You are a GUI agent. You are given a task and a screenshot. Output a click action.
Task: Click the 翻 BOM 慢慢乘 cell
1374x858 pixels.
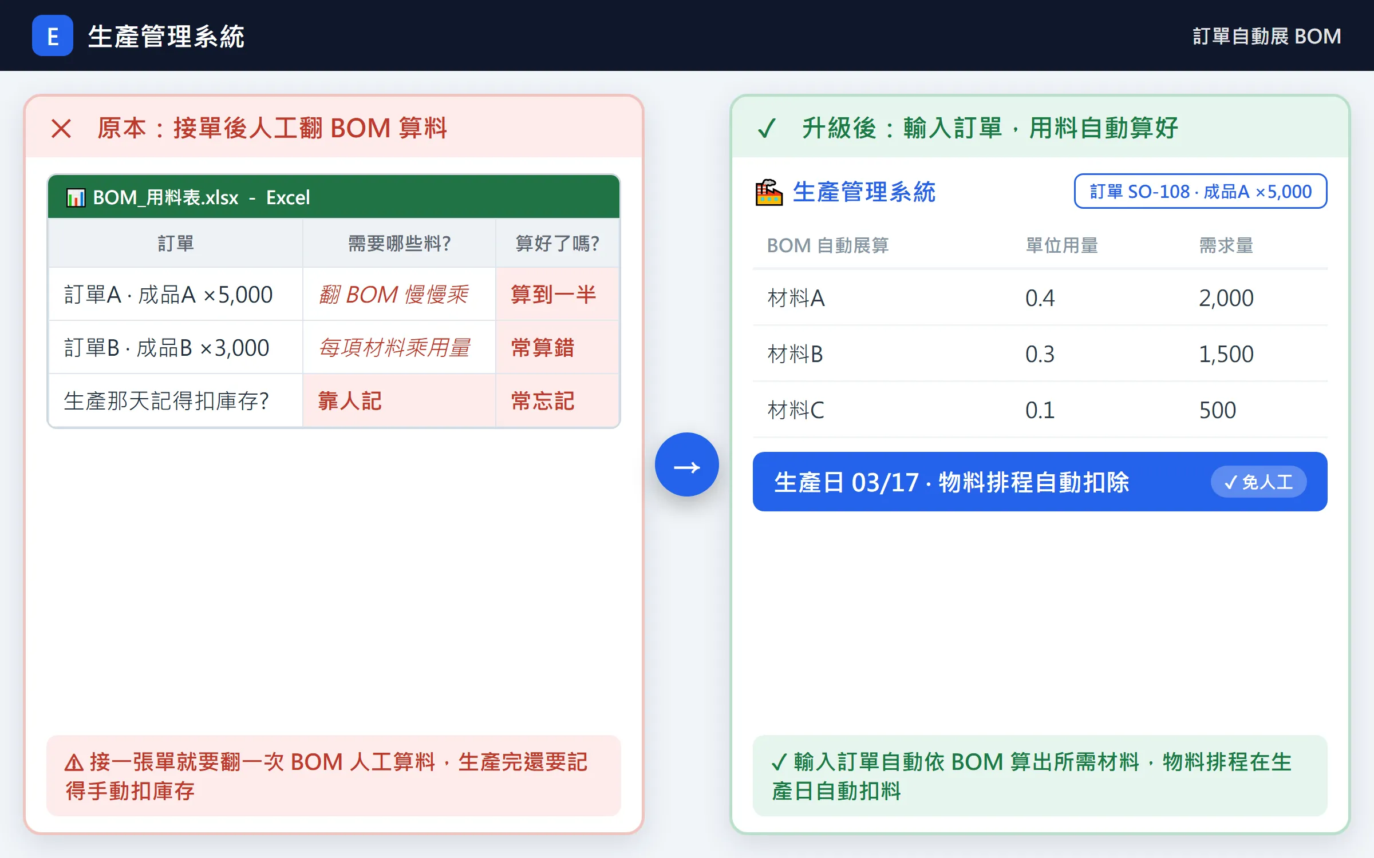(399, 295)
